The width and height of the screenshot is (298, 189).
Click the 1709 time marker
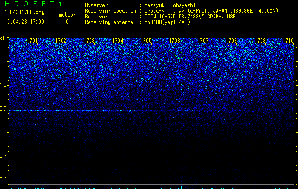click(x=260, y=41)
